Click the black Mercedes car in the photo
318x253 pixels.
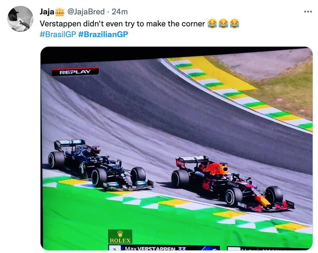pos(101,165)
